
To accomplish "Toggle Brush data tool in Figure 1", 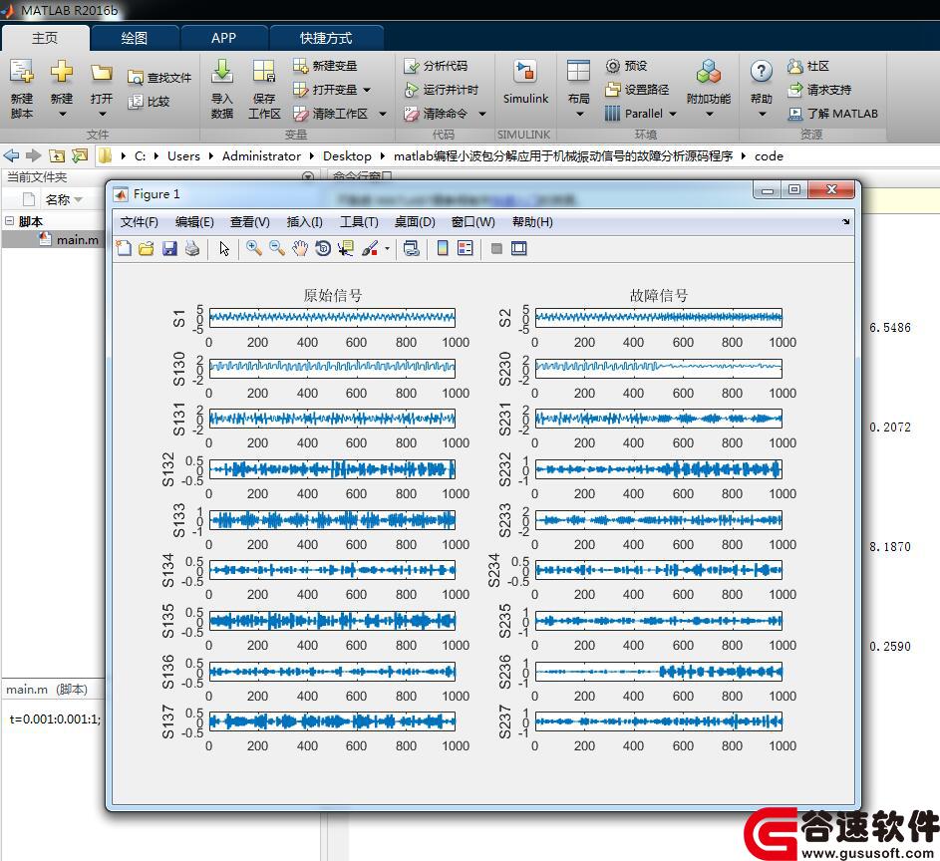I will point(370,248).
